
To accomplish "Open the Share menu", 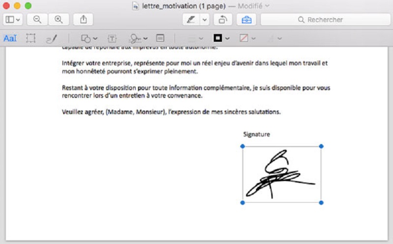I will (83, 20).
